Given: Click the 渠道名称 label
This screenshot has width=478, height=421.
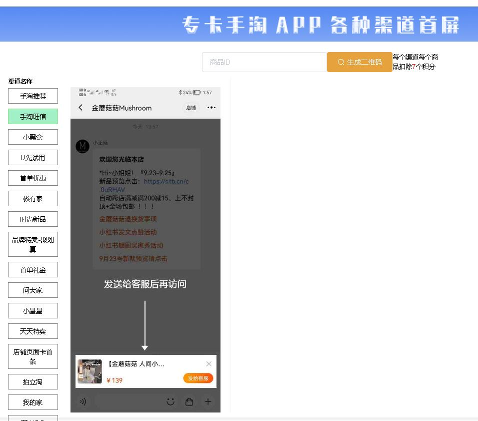Looking at the screenshot, I should [x=20, y=81].
